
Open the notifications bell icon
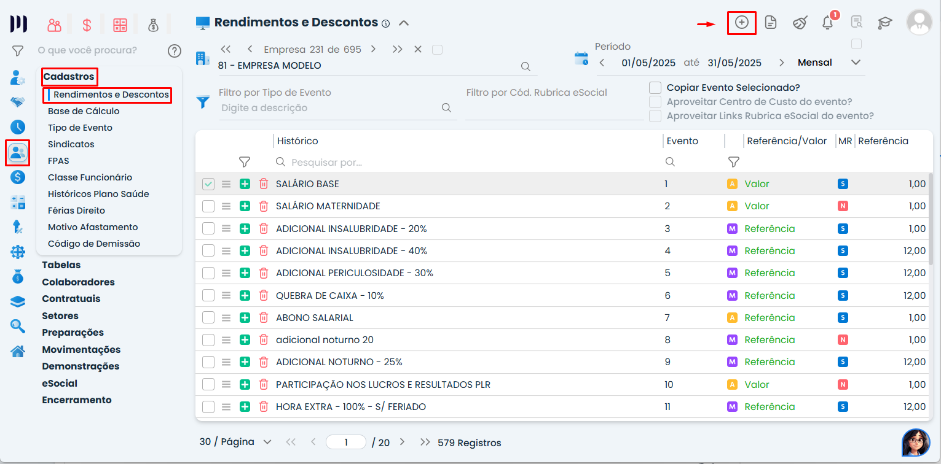tap(827, 23)
